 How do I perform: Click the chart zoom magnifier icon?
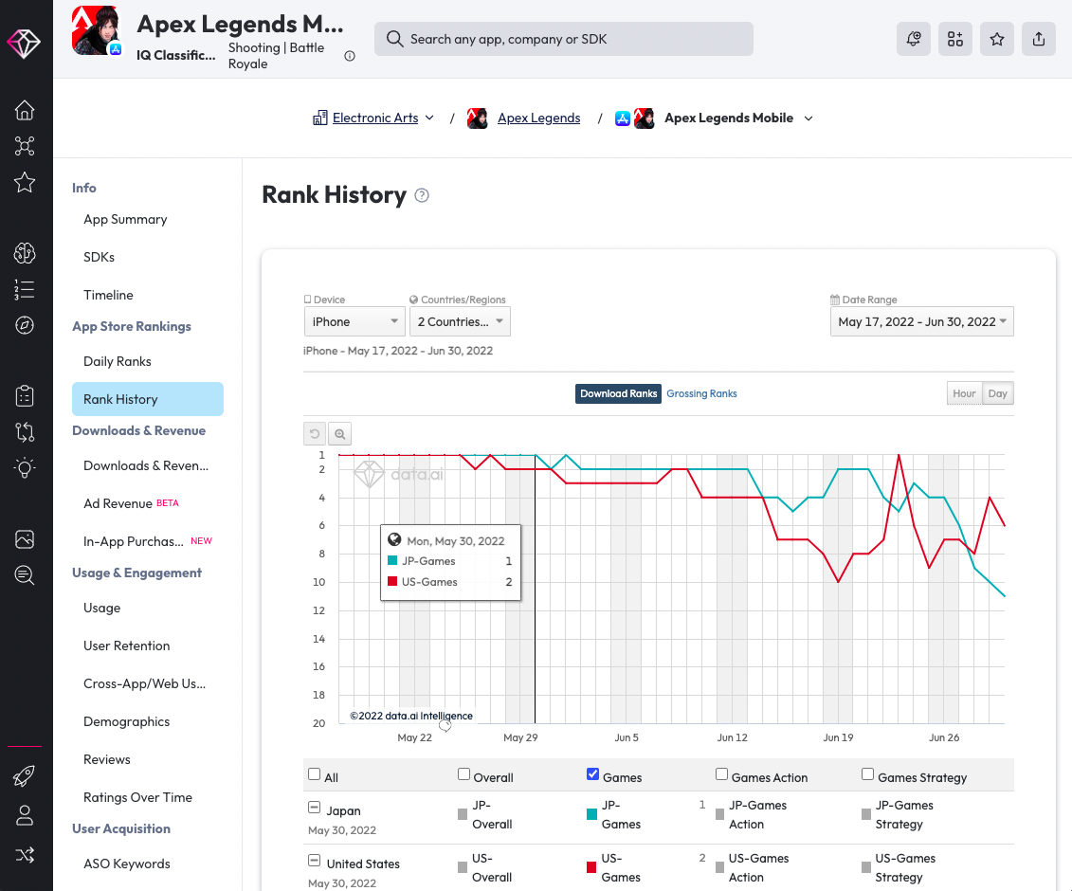point(339,433)
